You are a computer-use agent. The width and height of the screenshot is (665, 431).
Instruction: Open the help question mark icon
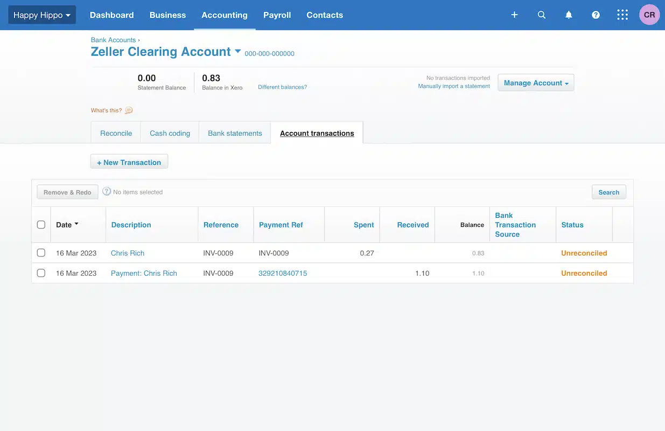pos(596,15)
